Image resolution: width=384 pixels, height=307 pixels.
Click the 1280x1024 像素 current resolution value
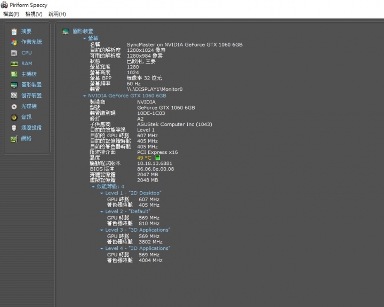click(146, 50)
